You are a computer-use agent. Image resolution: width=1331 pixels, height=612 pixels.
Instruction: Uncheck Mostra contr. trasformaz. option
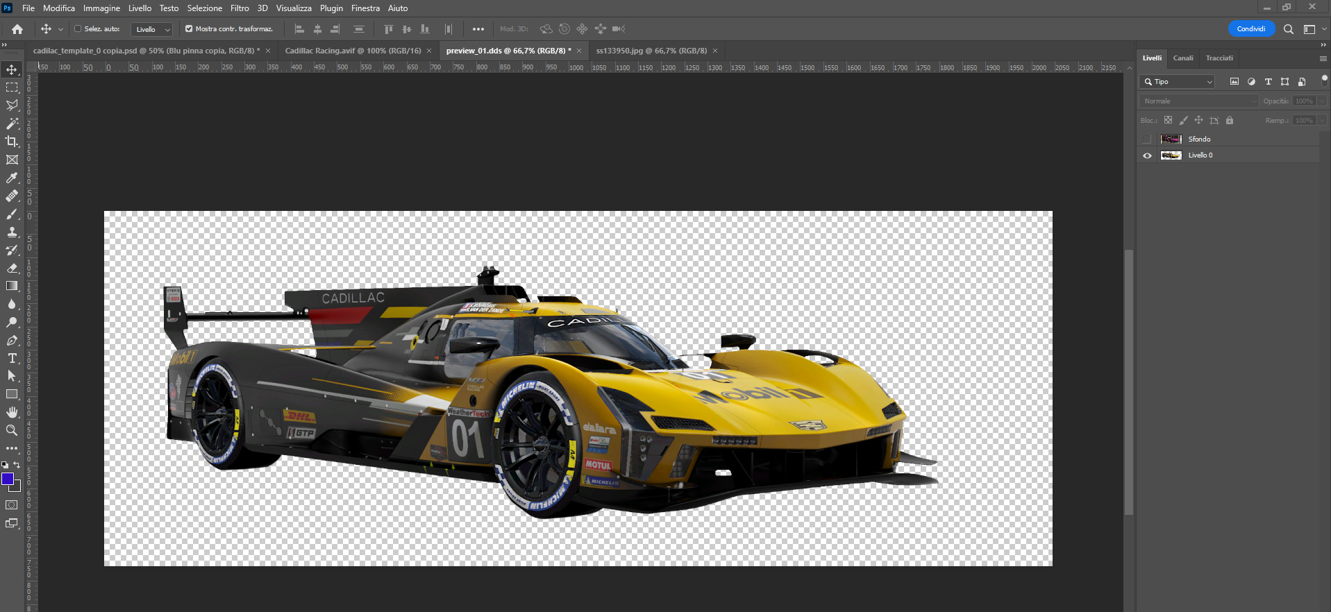[189, 29]
